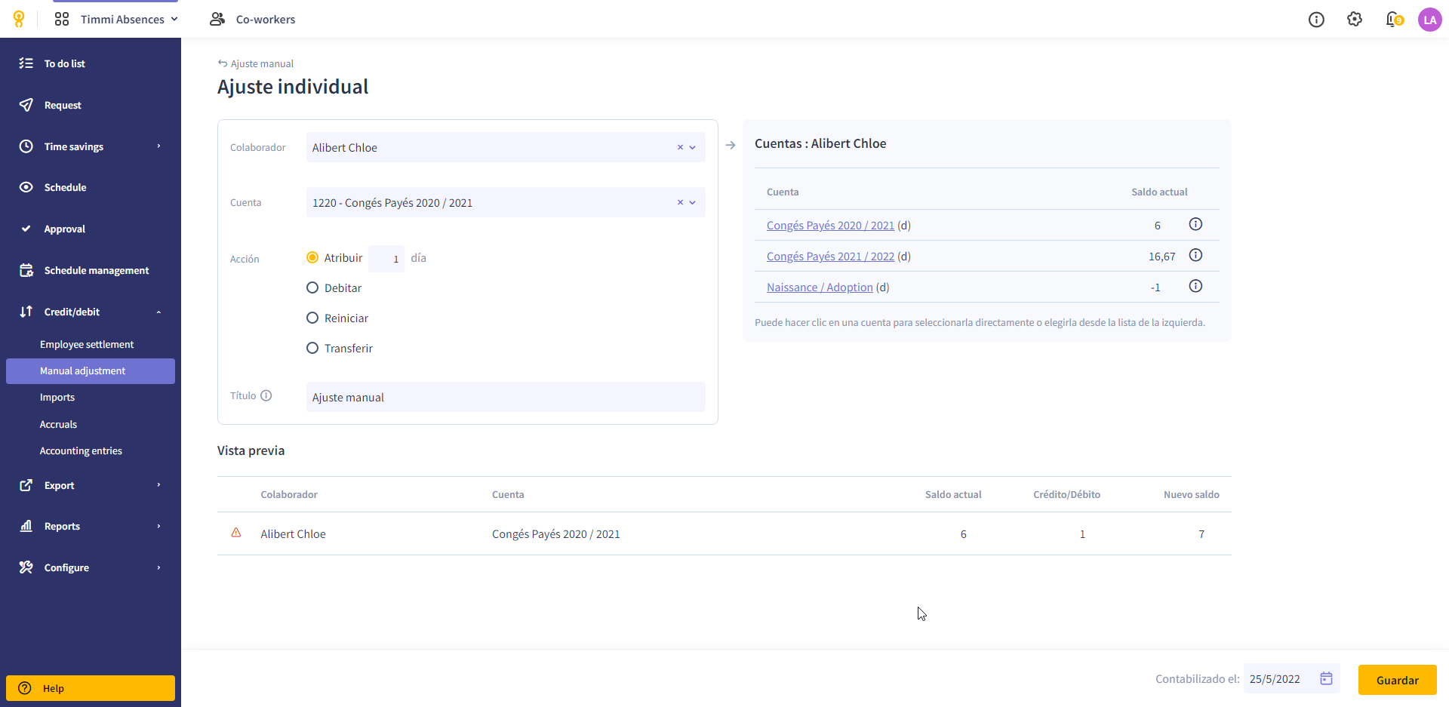Click the Crédito/Débito column header
This screenshot has width=1449, height=707.
[1066, 495]
